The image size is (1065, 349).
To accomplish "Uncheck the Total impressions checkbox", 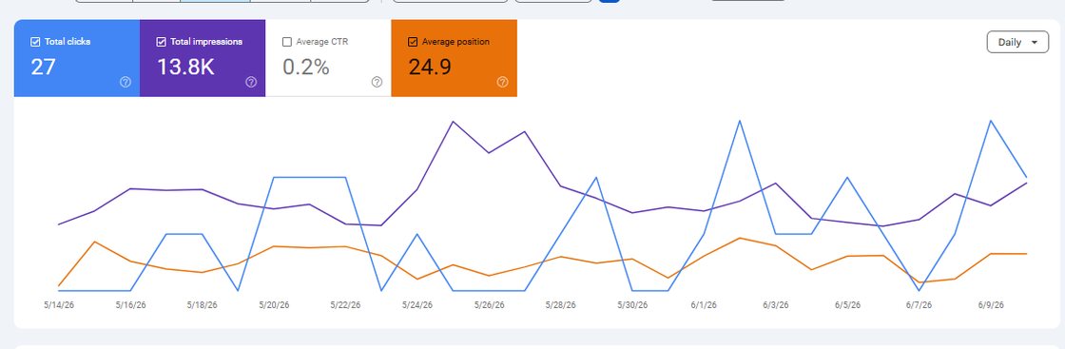I will 161,42.
